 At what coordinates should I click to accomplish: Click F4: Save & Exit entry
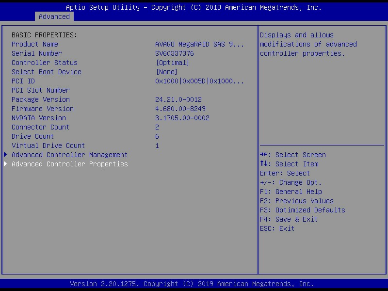[289, 219]
